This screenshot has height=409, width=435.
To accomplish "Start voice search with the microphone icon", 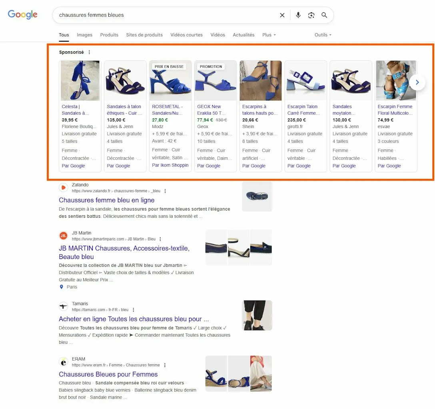I will pyautogui.click(x=298, y=15).
